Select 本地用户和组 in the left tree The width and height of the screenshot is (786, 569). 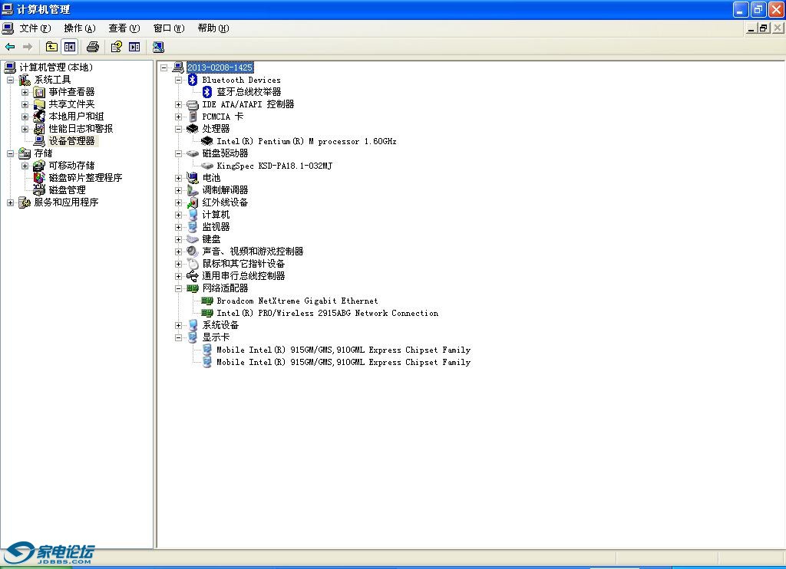(x=76, y=117)
